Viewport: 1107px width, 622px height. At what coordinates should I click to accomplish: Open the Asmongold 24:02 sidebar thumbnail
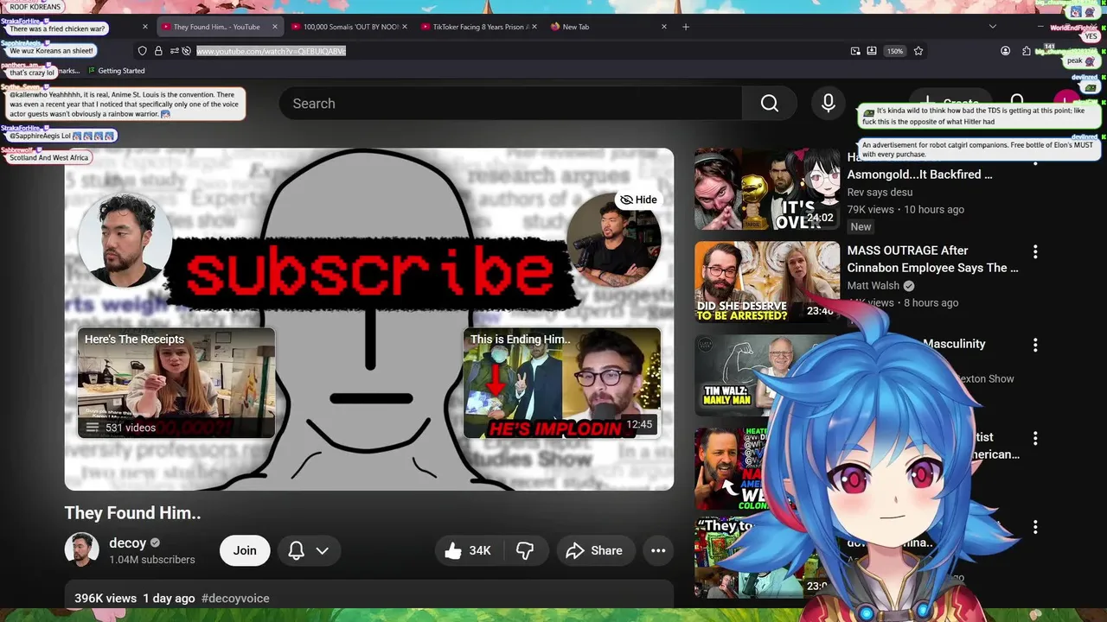click(x=767, y=189)
